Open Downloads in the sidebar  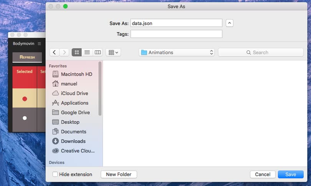pyautogui.click(x=73, y=141)
